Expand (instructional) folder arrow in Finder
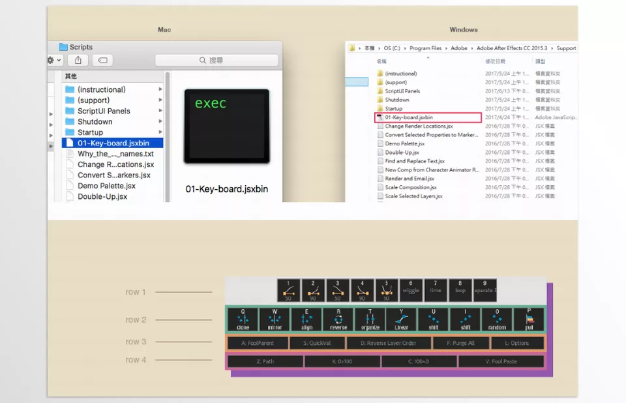 [x=160, y=89]
